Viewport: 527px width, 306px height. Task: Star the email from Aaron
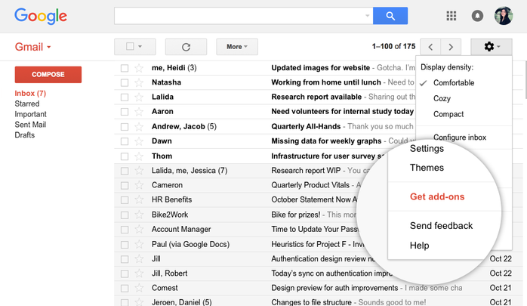(139, 112)
